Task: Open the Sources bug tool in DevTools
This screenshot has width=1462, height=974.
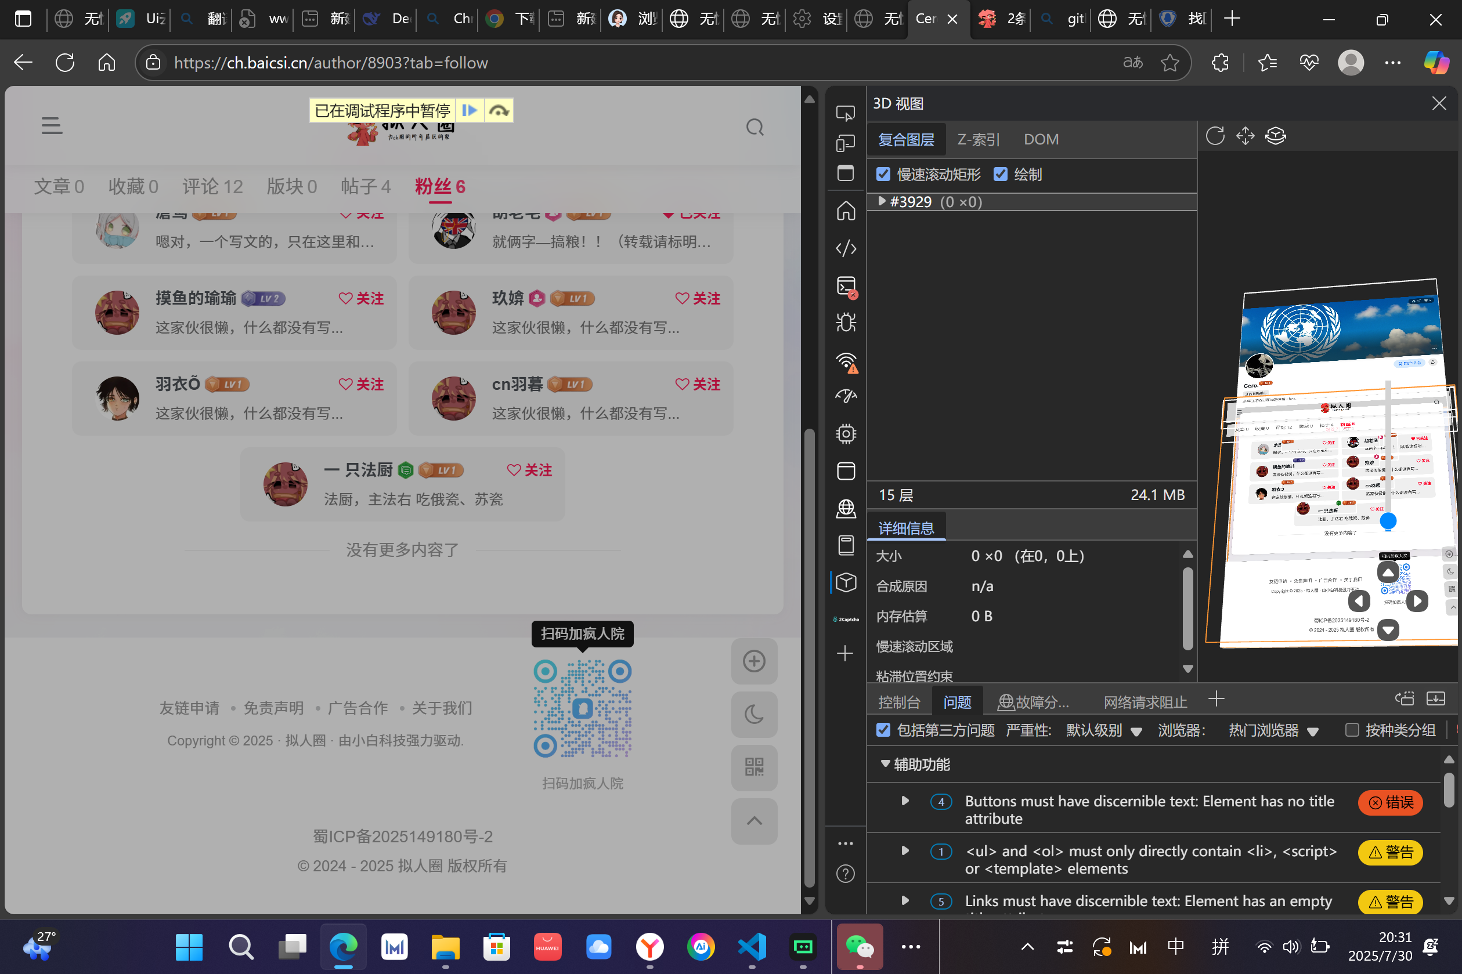Action: click(x=846, y=323)
